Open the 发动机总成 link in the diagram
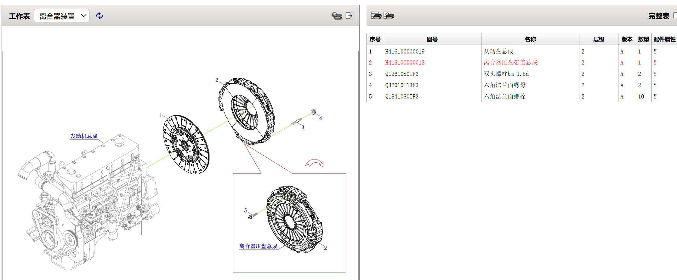The image size is (677, 280). tap(84, 136)
